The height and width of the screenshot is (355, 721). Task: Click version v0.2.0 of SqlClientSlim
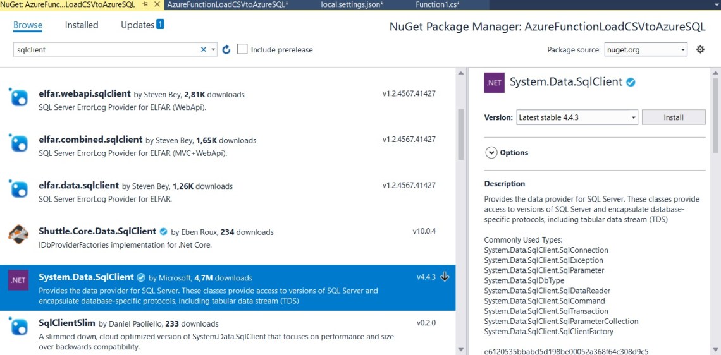click(x=426, y=323)
